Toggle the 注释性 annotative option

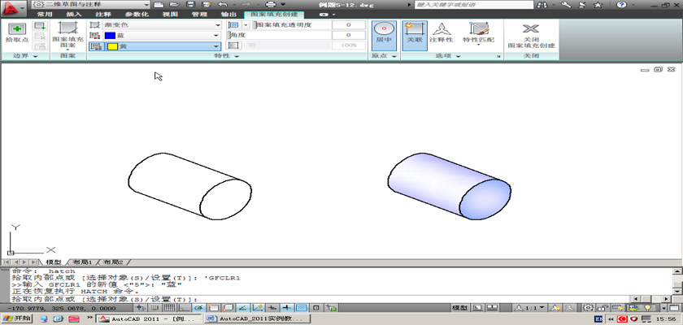click(x=442, y=33)
